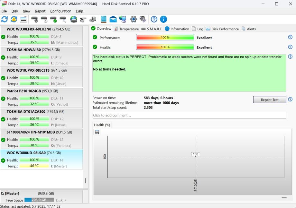
Task: Click the disk list panel toolbar icon
Action: 23,19
